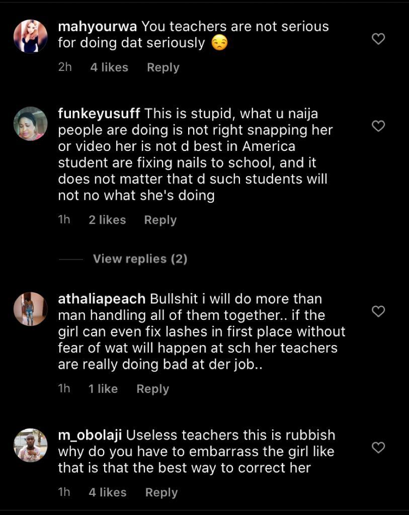Heart the comment by m_obolaji

[378, 447]
